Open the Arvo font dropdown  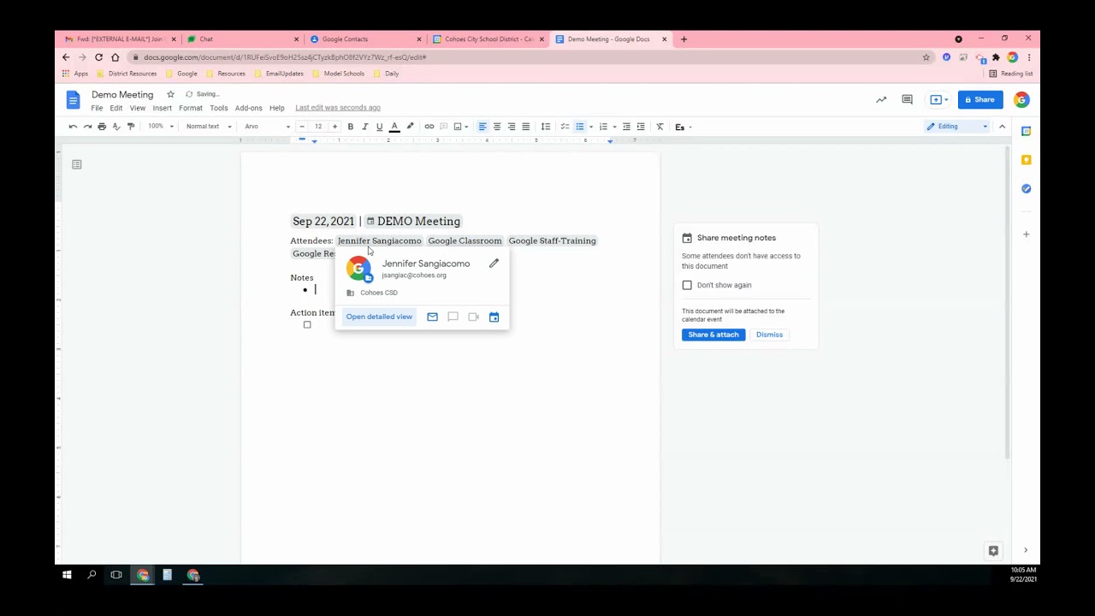[267, 127]
